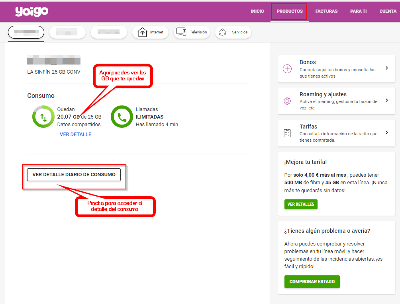Screen dimensions: 400x304
Task: Click the ¡Mejora tu tarifa! heading
Action: [305, 162]
